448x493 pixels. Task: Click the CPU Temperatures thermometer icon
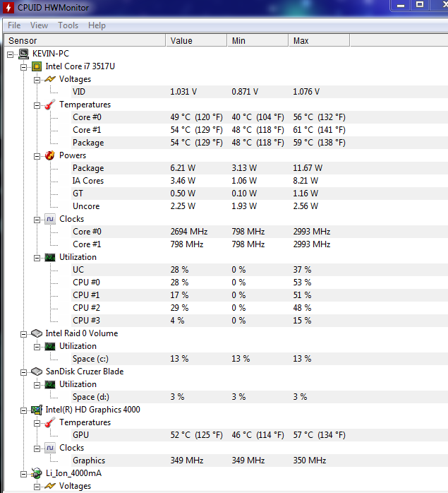pyautogui.click(x=50, y=105)
